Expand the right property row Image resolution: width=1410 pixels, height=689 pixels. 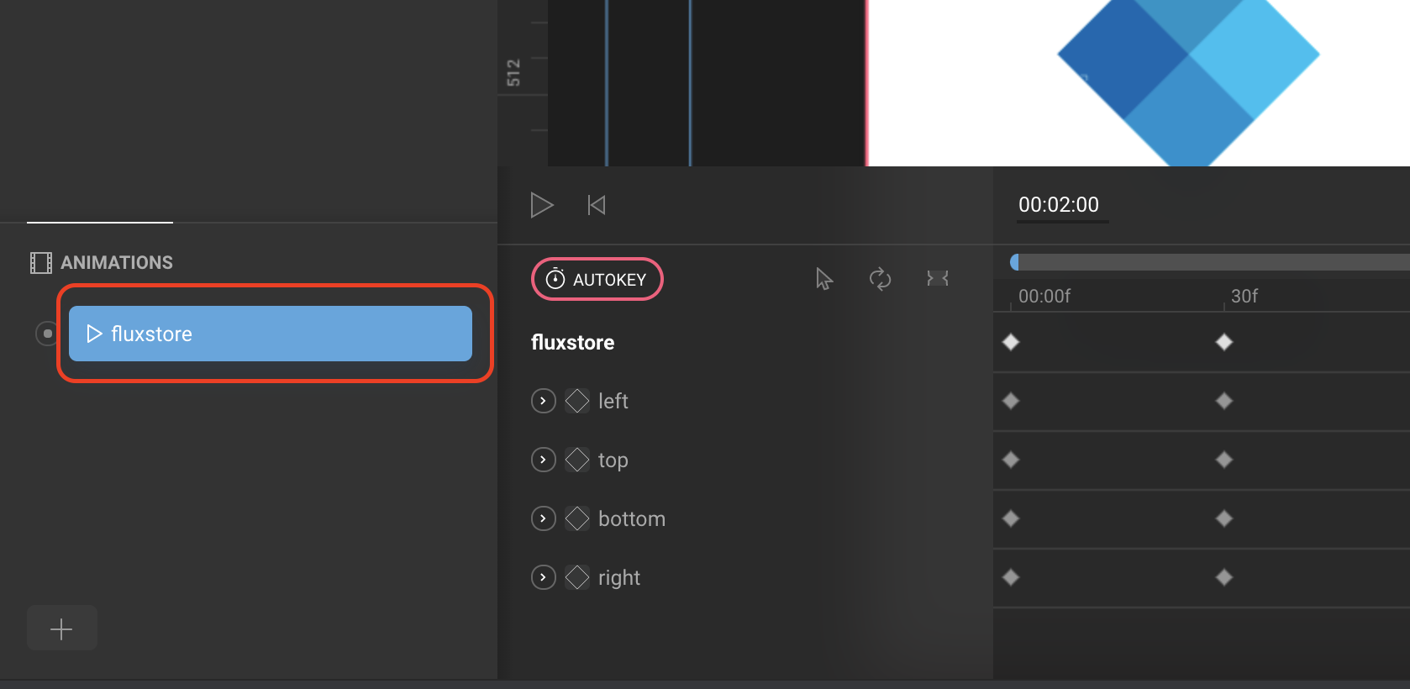point(544,577)
